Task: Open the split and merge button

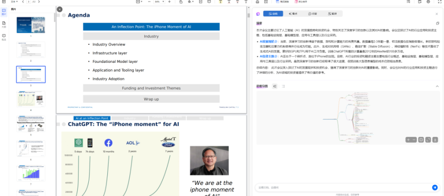Action: click(x=301, y=2)
